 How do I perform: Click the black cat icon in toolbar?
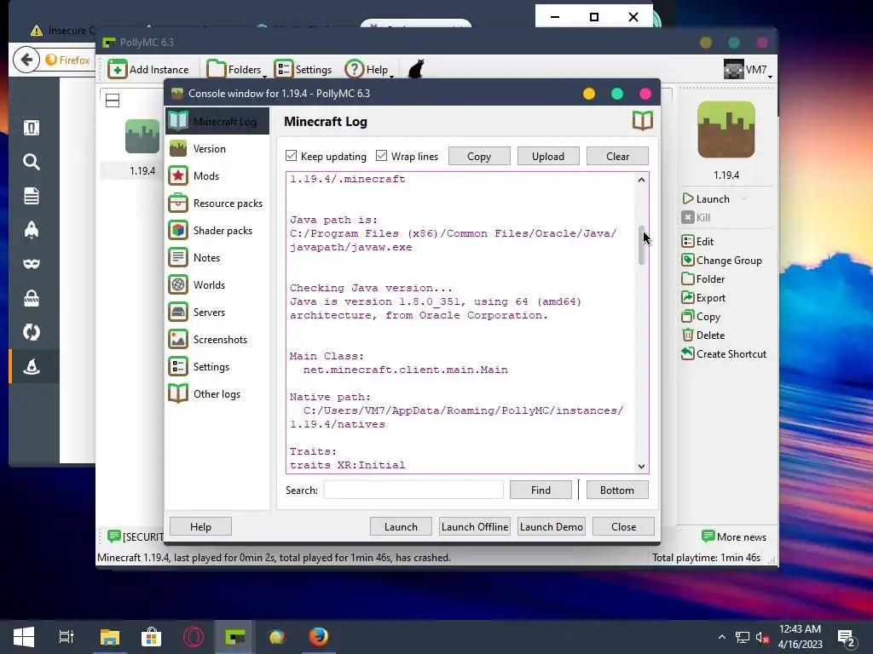pyautogui.click(x=416, y=70)
